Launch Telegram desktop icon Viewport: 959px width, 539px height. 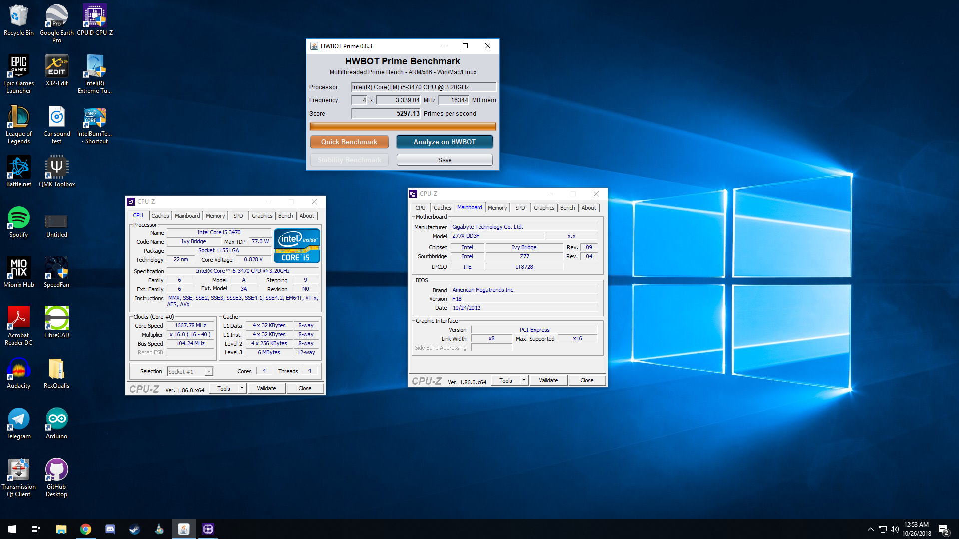[18, 423]
